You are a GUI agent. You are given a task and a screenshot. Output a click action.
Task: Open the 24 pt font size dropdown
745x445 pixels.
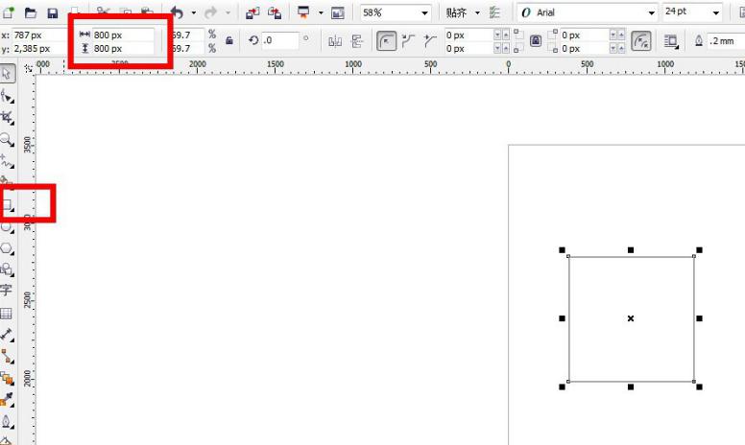tap(716, 13)
